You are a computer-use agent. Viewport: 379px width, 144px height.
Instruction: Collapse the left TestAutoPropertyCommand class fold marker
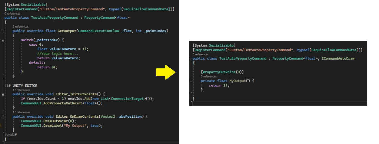pos(3,18)
